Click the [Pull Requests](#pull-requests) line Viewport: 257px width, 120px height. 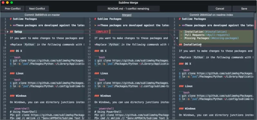coord(205,35)
